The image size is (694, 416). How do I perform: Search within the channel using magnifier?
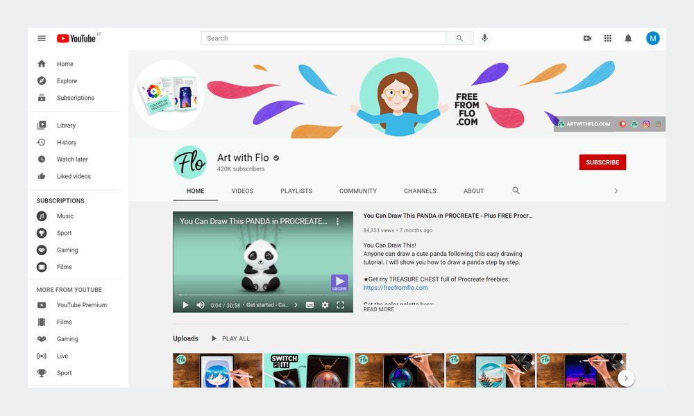click(516, 191)
